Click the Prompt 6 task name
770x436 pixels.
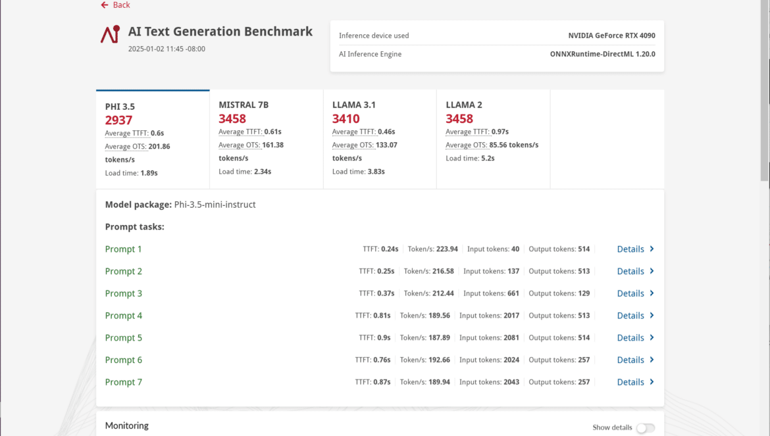(123, 360)
